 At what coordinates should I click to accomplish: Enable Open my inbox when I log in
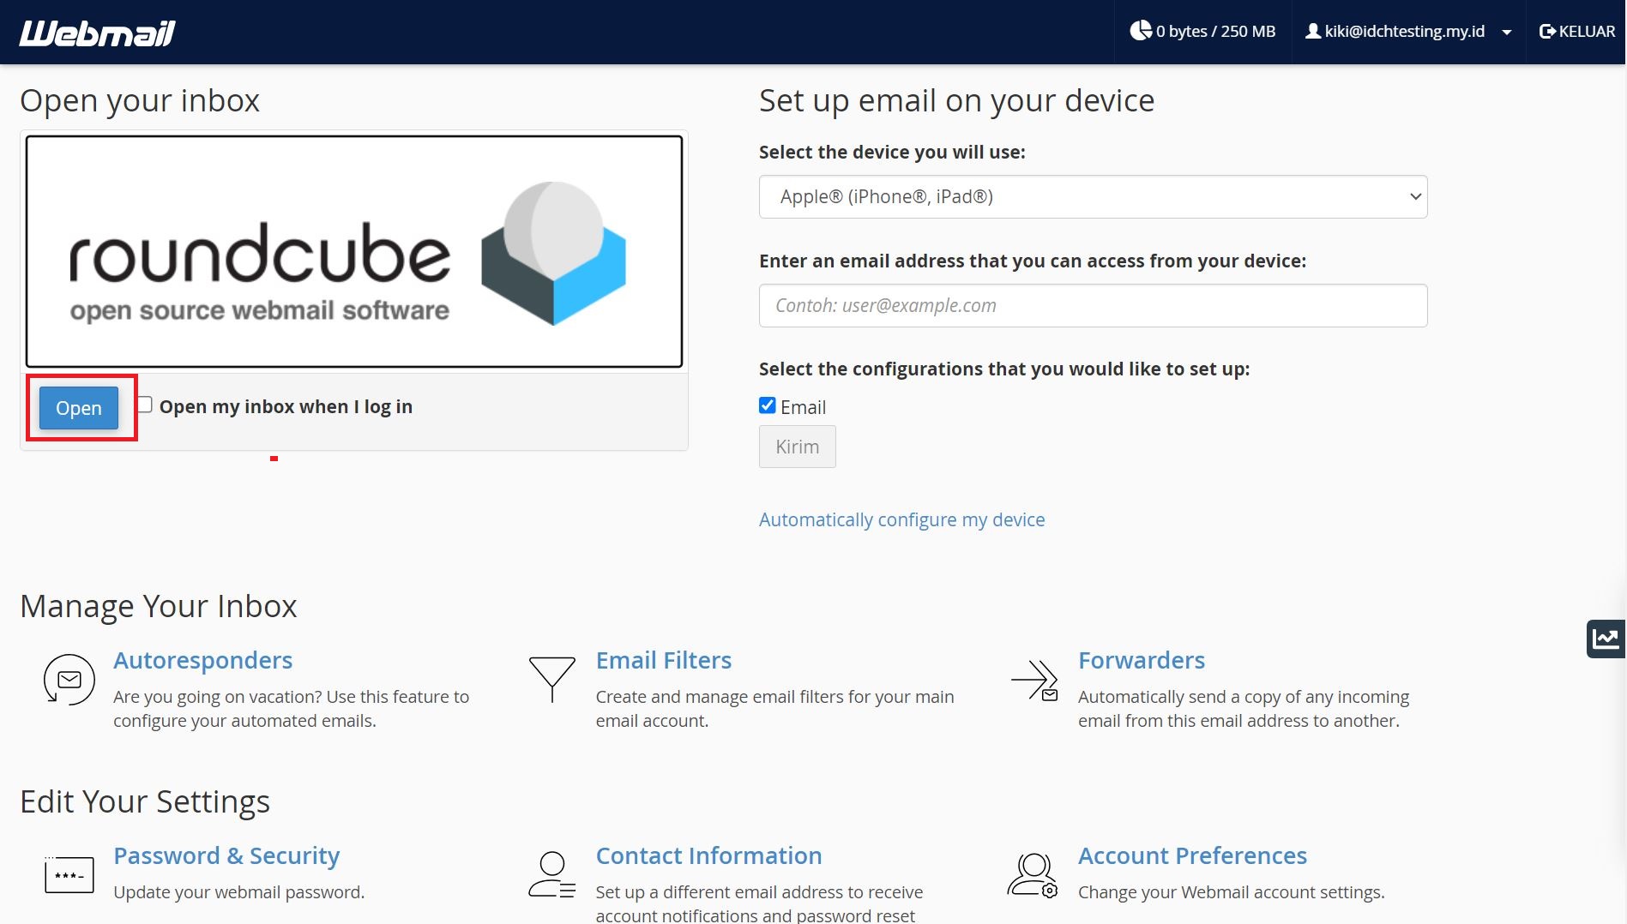tap(143, 405)
